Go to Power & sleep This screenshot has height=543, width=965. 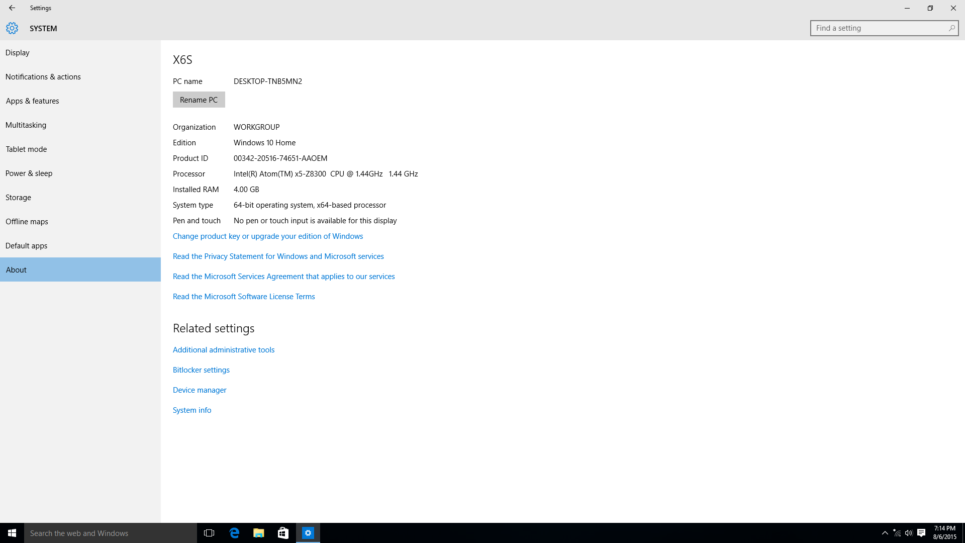point(80,173)
